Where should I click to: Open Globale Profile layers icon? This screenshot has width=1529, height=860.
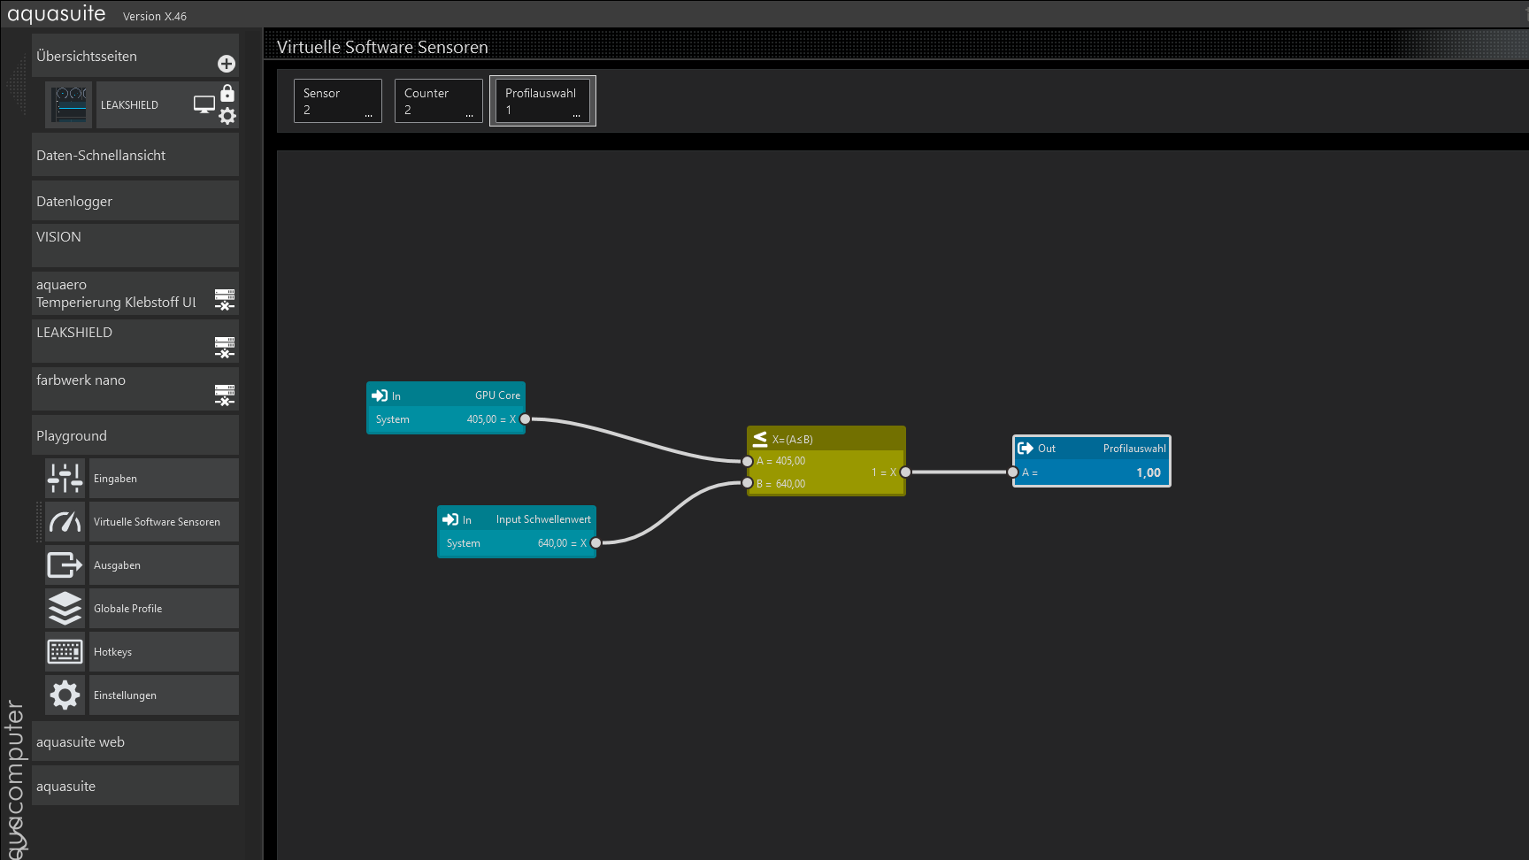click(65, 609)
